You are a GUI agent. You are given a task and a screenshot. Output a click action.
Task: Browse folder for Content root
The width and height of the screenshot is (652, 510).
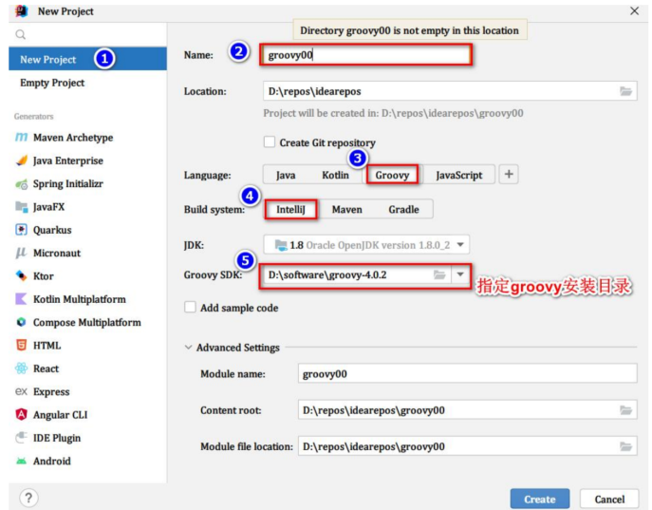tap(625, 410)
